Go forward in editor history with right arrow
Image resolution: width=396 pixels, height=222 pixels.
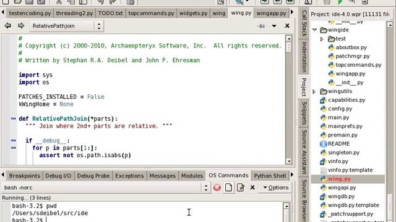pos(21,26)
